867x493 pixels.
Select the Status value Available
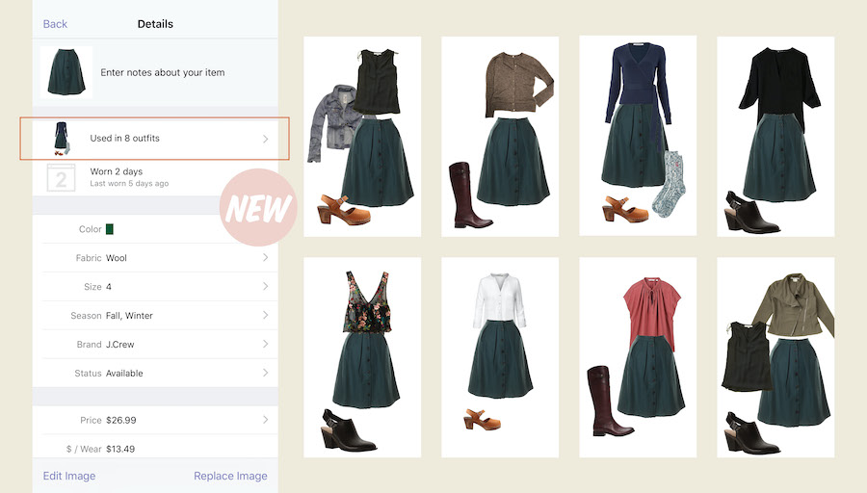point(124,373)
